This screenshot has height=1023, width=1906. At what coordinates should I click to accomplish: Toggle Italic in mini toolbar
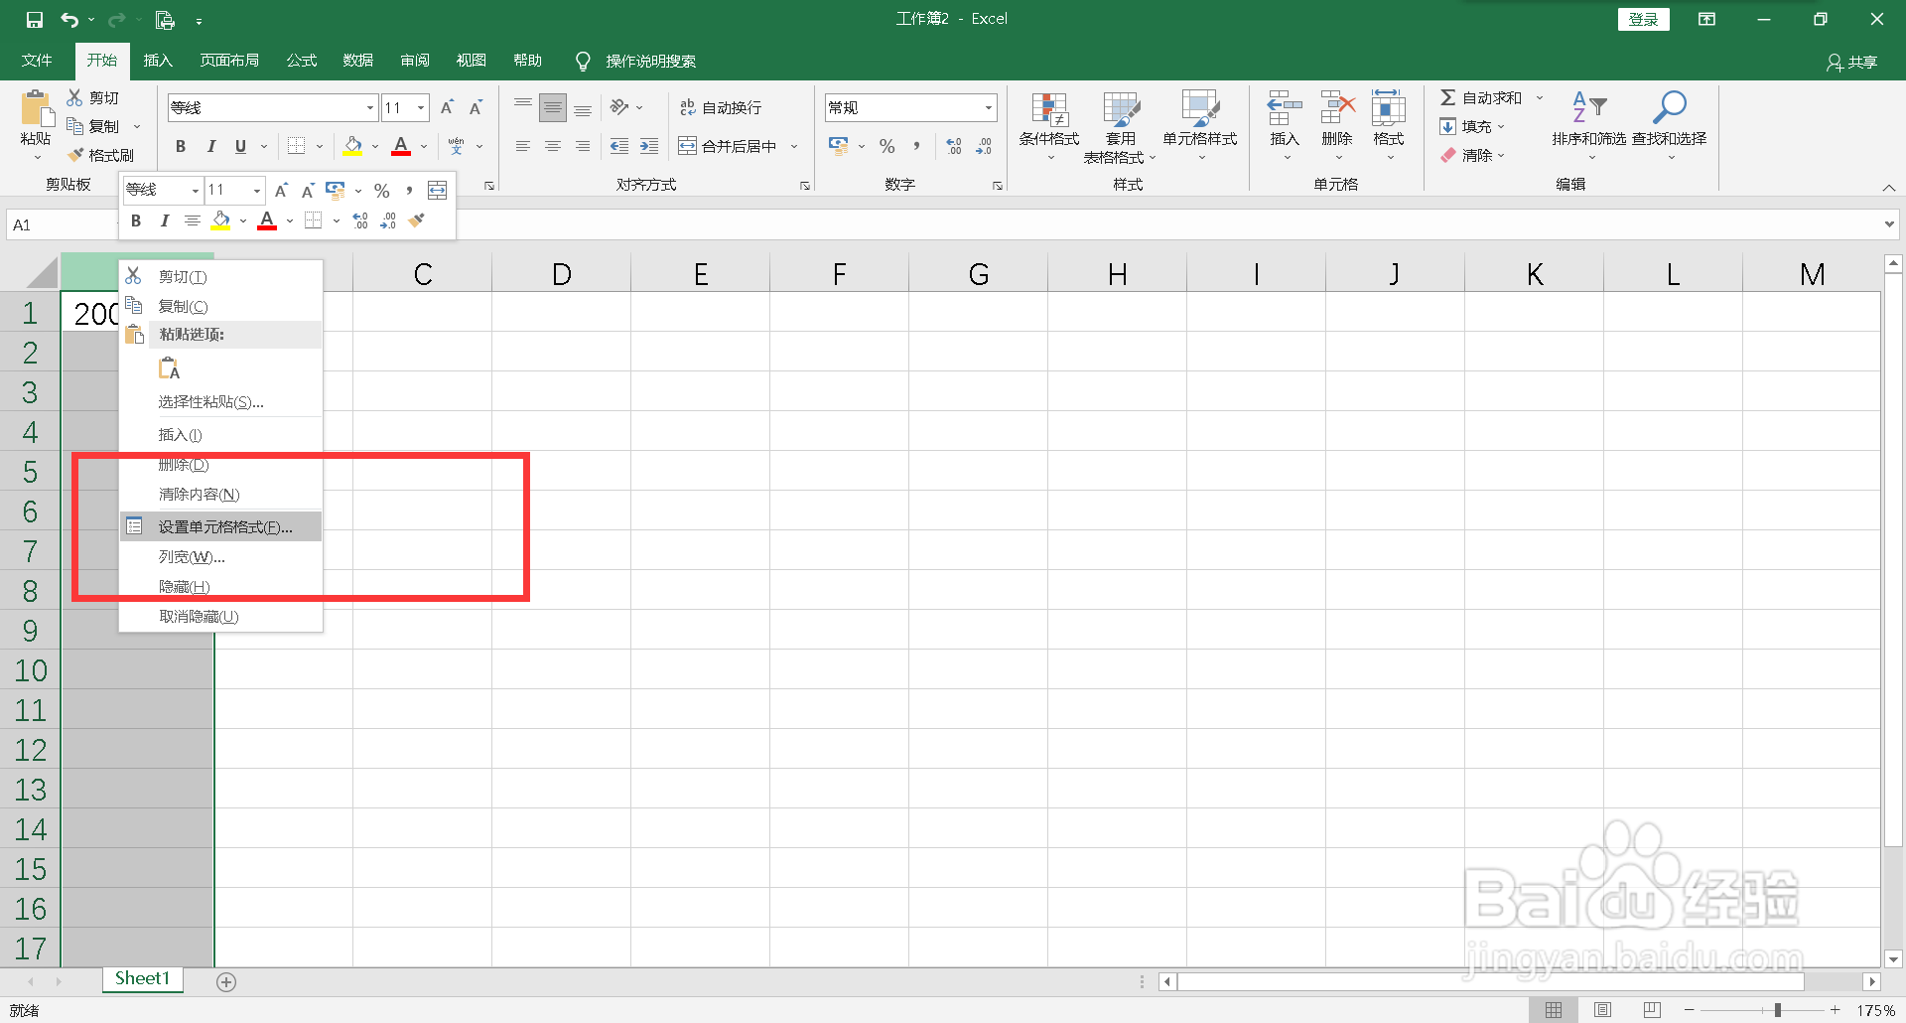[164, 220]
